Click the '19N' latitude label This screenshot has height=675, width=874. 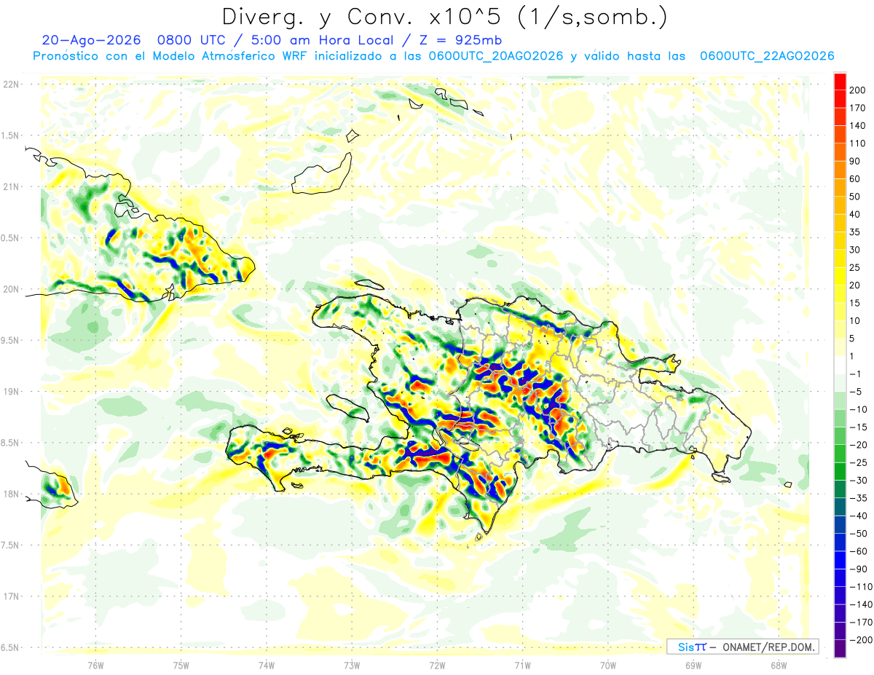point(10,391)
